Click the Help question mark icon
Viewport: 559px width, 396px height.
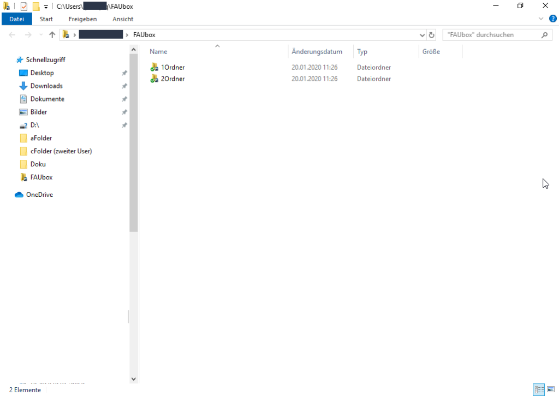[x=552, y=19]
